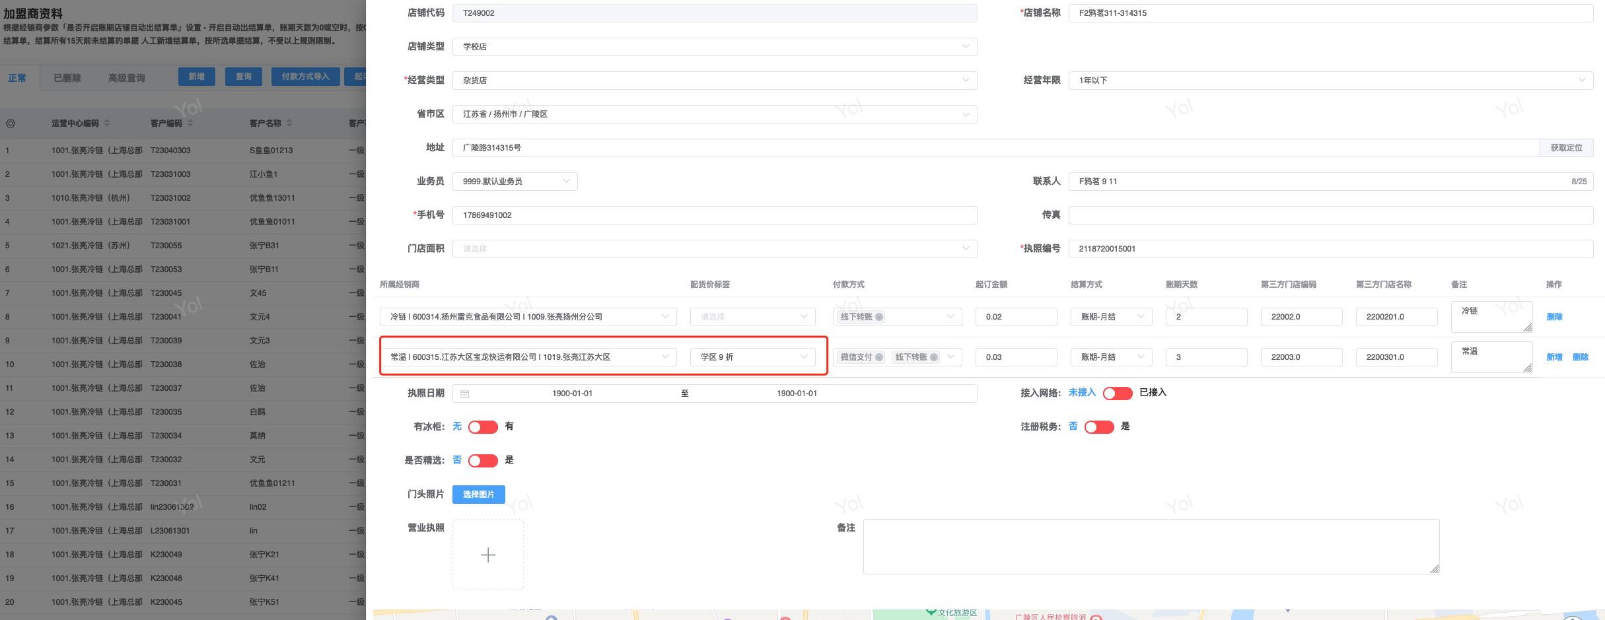1605x620 pixels.
Task: Open the 业务员 dropdown
Action: coord(515,182)
